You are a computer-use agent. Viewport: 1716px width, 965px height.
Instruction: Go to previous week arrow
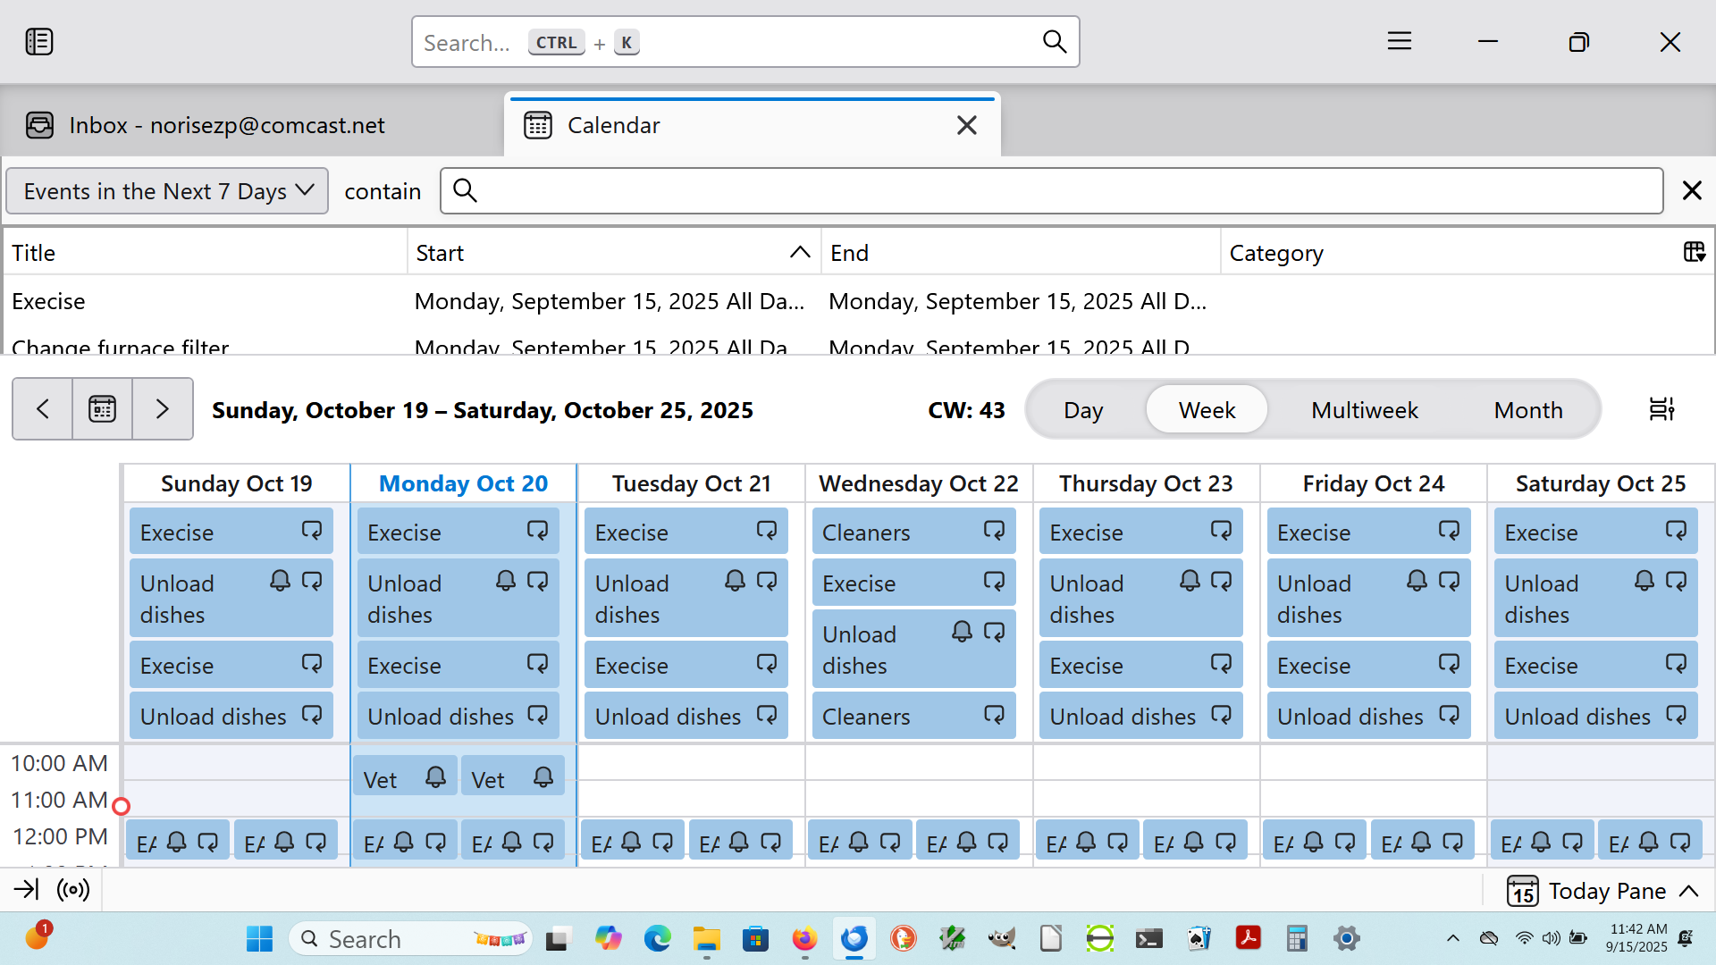42,409
